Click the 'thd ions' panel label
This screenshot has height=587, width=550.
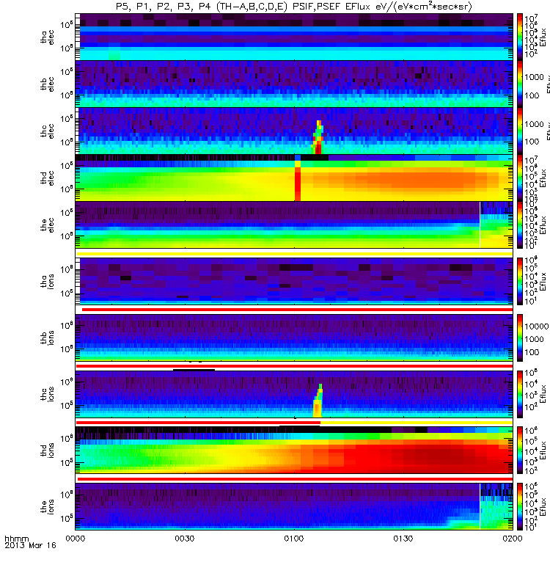click(47, 451)
